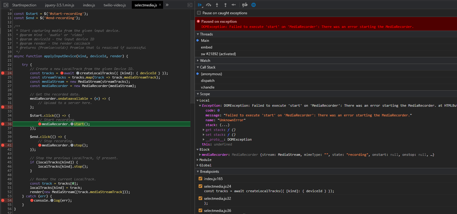Click the Step icon in debugger toolbar

[x=234, y=5]
